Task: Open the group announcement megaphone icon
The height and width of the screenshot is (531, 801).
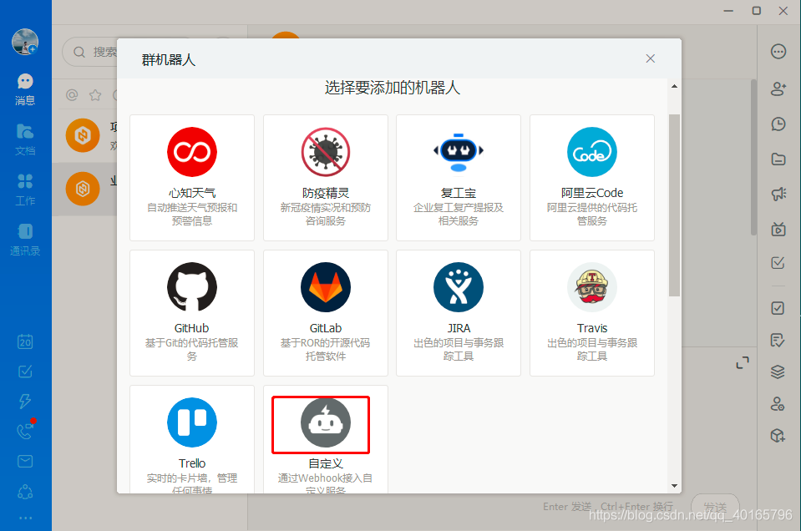Action: pyautogui.click(x=778, y=194)
